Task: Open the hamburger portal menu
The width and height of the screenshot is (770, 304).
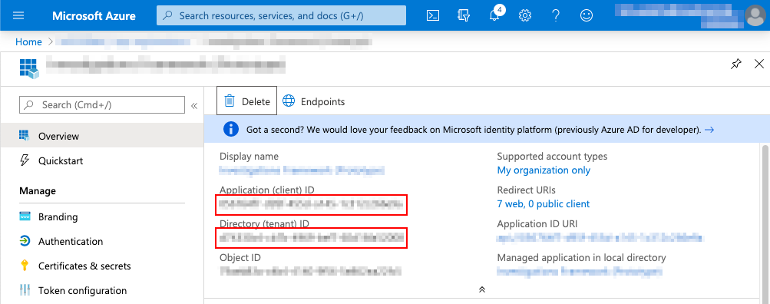Action: (18, 15)
